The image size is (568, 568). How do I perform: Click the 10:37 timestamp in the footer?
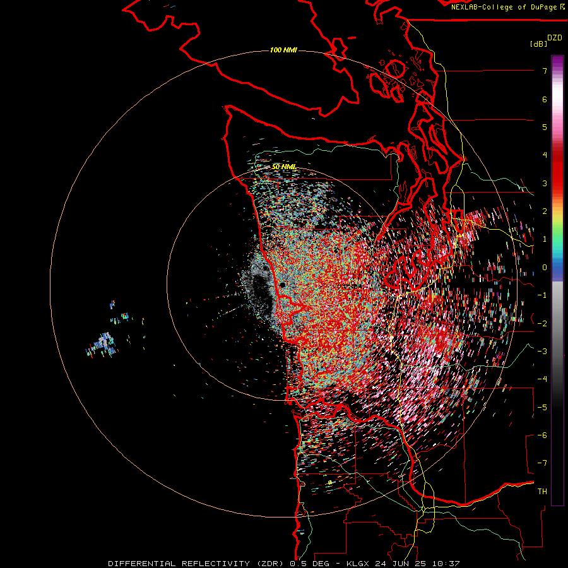445,564
